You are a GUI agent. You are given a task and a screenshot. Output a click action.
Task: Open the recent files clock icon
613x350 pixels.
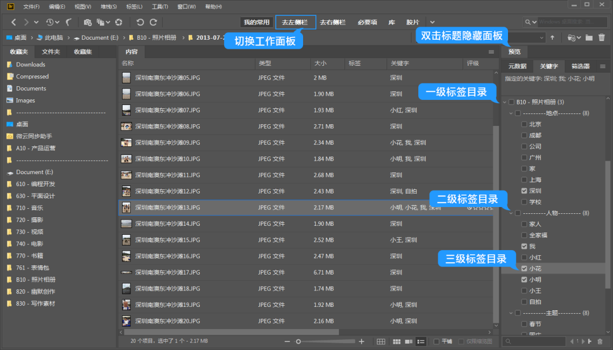(49, 22)
